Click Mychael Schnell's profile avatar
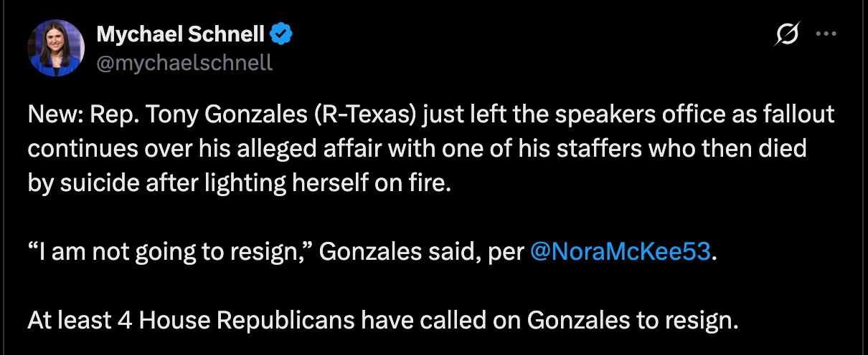Viewport: 868px width, 355px height. coord(56,48)
